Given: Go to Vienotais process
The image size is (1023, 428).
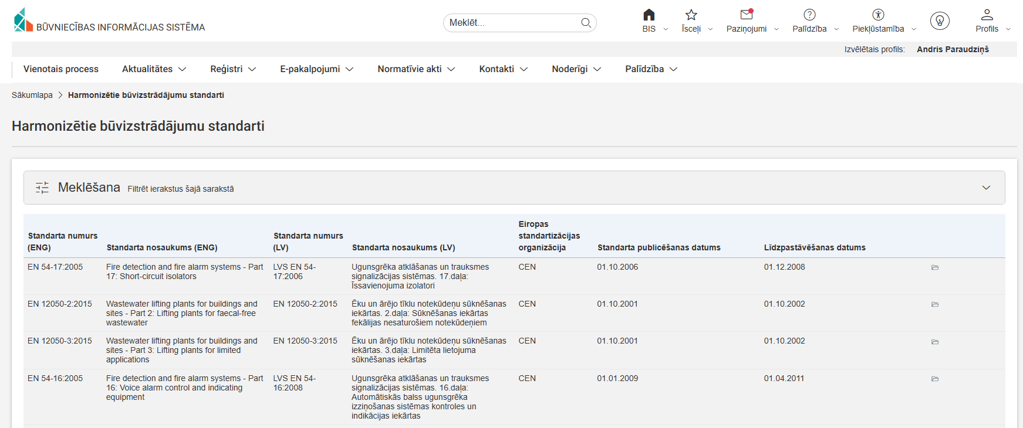Looking at the screenshot, I should (61, 69).
